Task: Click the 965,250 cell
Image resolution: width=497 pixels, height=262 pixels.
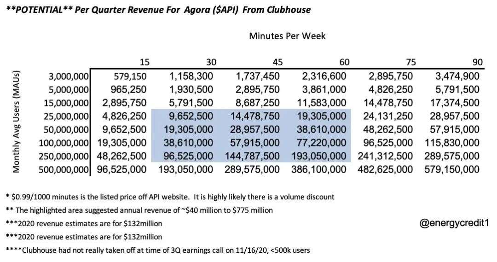Action: coord(129,90)
